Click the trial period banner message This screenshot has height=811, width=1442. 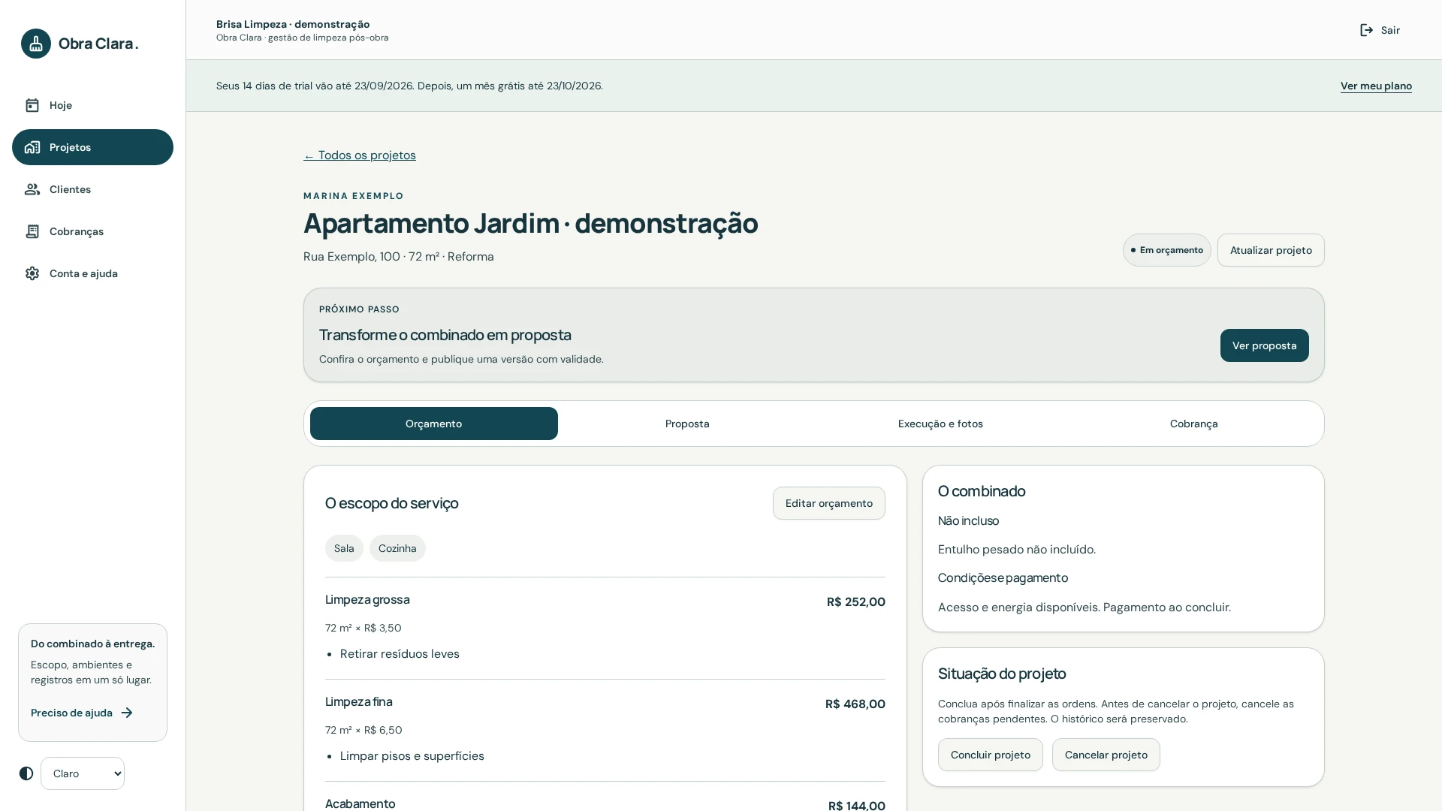(409, 86)
